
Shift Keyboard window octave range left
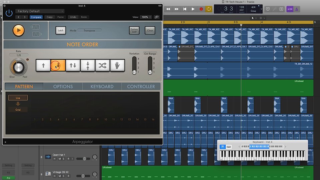click(239, 147)
